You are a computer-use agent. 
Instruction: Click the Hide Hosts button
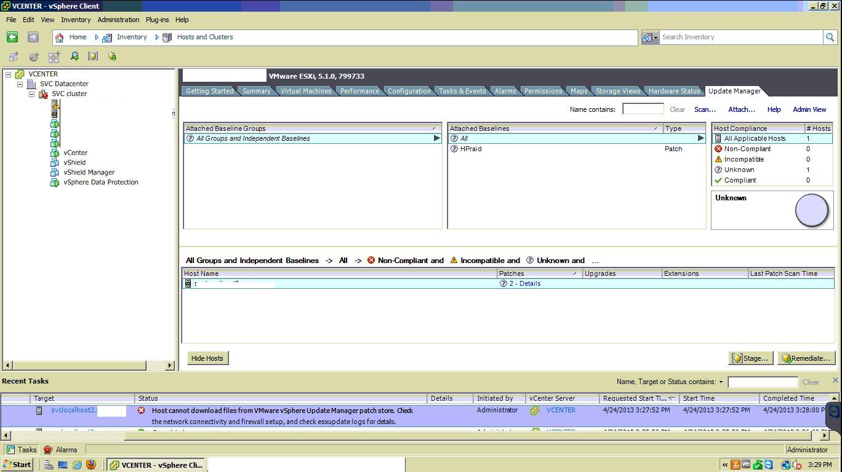(207, 358)
